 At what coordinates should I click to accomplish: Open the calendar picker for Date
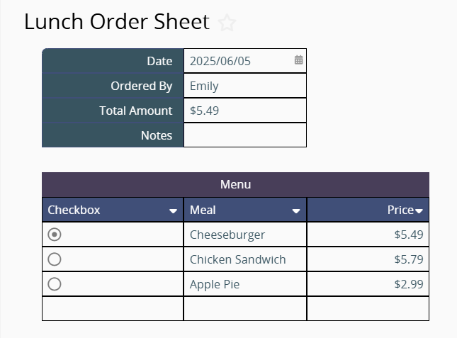point(298,60)
